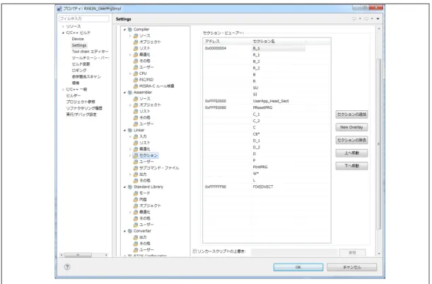432x284 pixels.
Task: Expand the 入力 node under Linker
Action: click(x=130, y=136)
